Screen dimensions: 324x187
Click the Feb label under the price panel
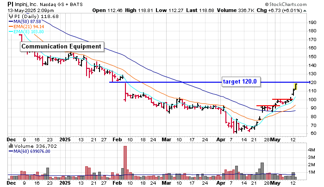(x=117, y=139)
